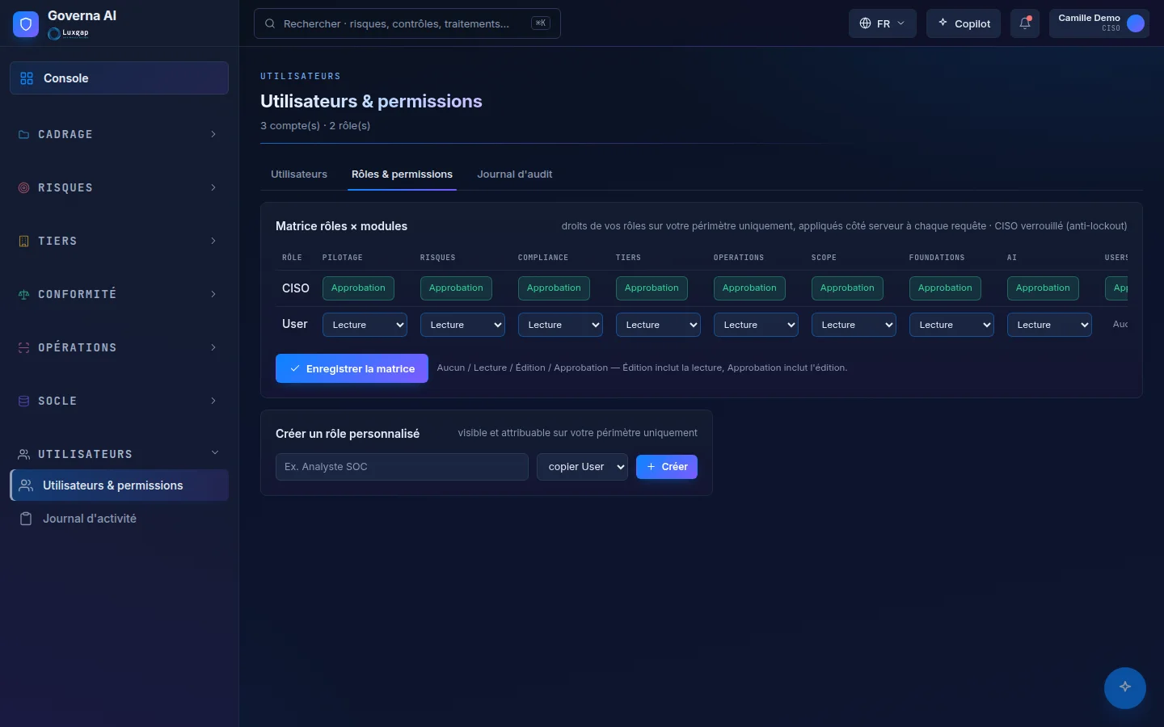Click the Journal d'activité clipboard icon

click(x=27, y=519)
